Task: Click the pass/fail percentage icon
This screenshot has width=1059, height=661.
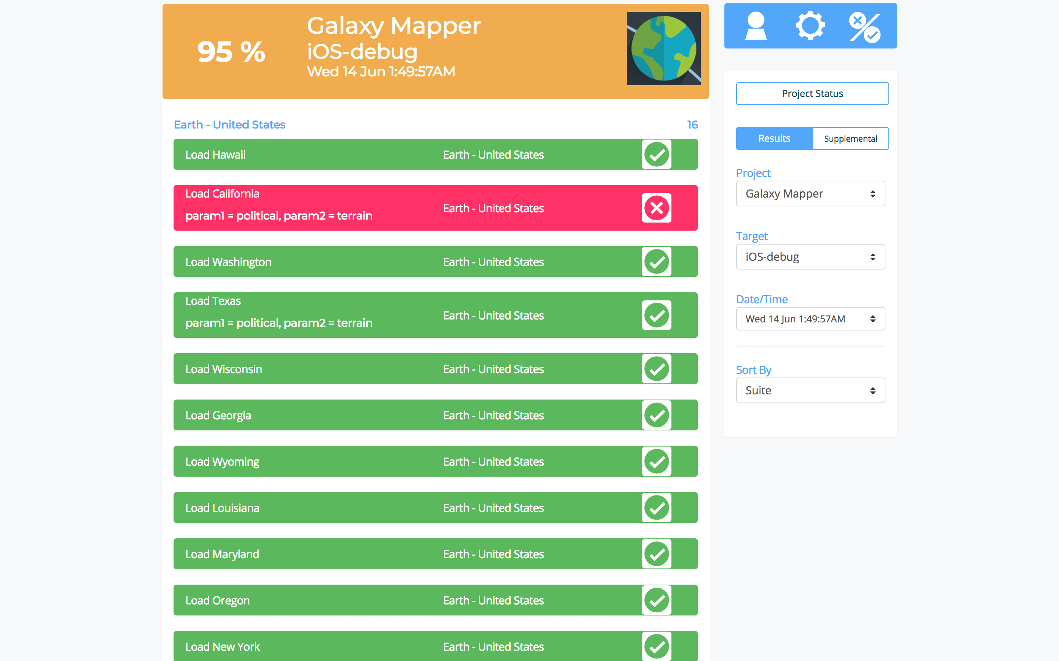Action: coord(865,28)
